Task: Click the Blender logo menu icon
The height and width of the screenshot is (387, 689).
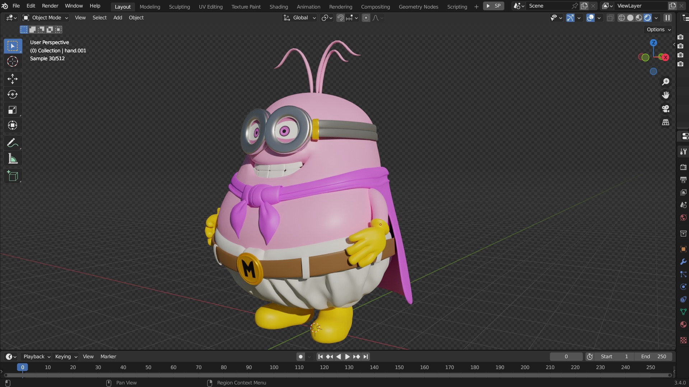Action: [x=5, y=6]
